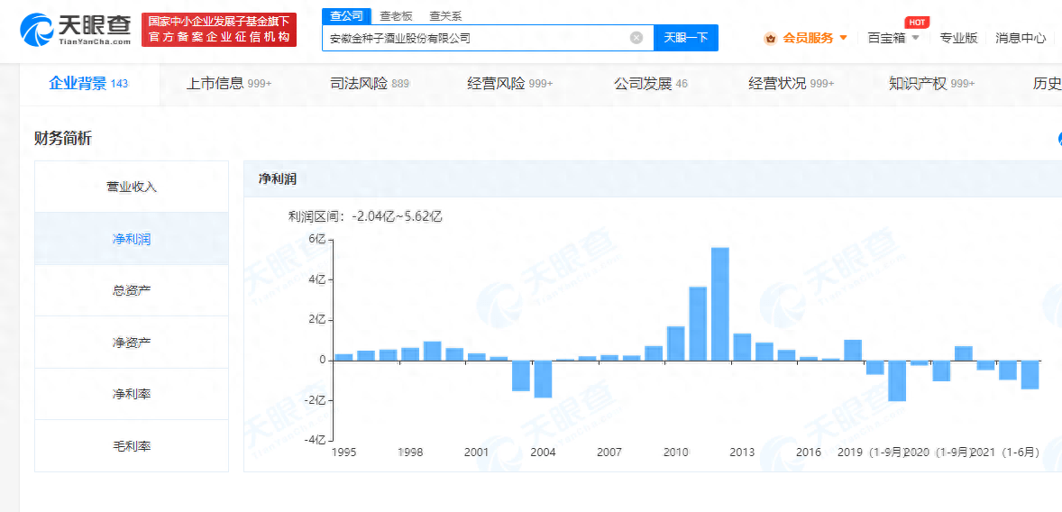Screen dimensions: 1062x512
Task: Open the 上市信息 tab
Action: [228, 84]
